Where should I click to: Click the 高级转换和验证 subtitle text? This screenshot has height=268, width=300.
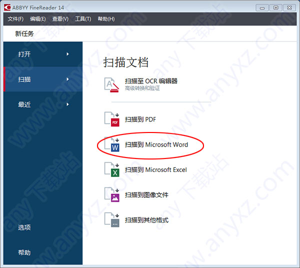click(142, 88)
